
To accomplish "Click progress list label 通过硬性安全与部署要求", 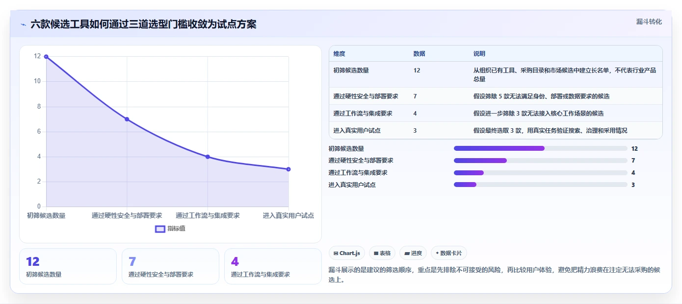I will tap(361, 161).
